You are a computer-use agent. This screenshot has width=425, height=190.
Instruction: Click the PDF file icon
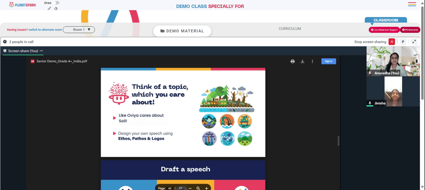coord(33,61)
